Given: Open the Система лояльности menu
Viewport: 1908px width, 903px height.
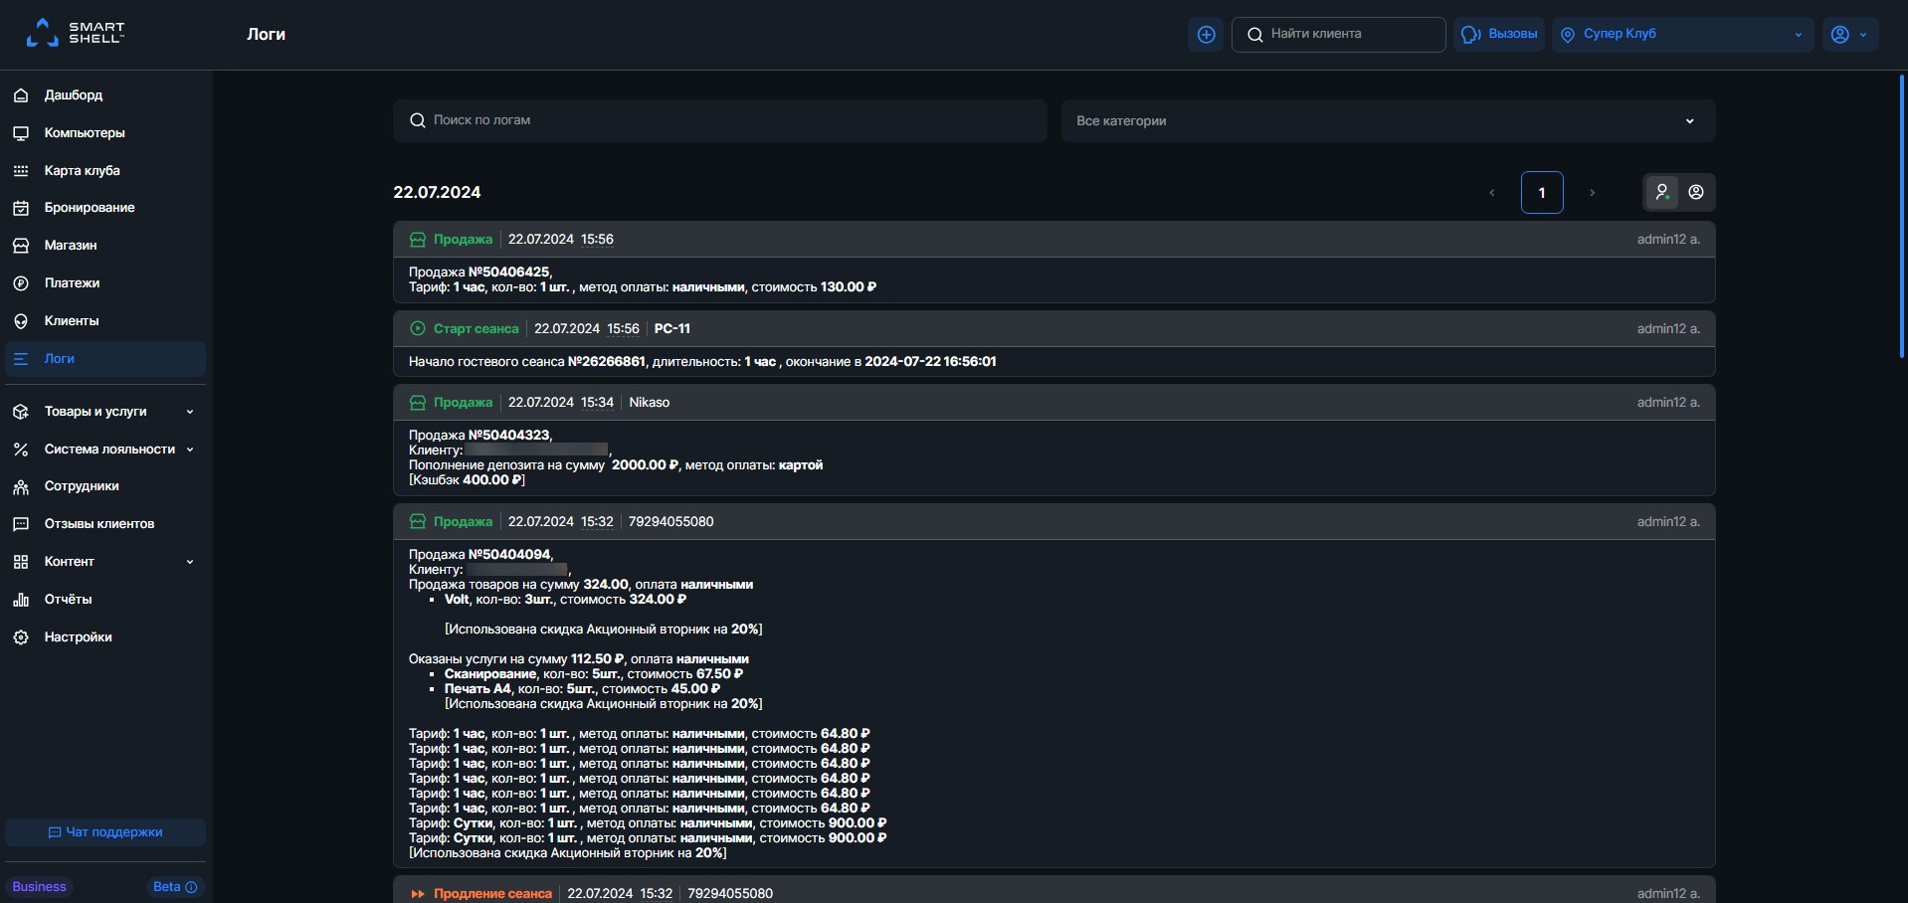Looking at the screenshot, I should tap(111, 449).
